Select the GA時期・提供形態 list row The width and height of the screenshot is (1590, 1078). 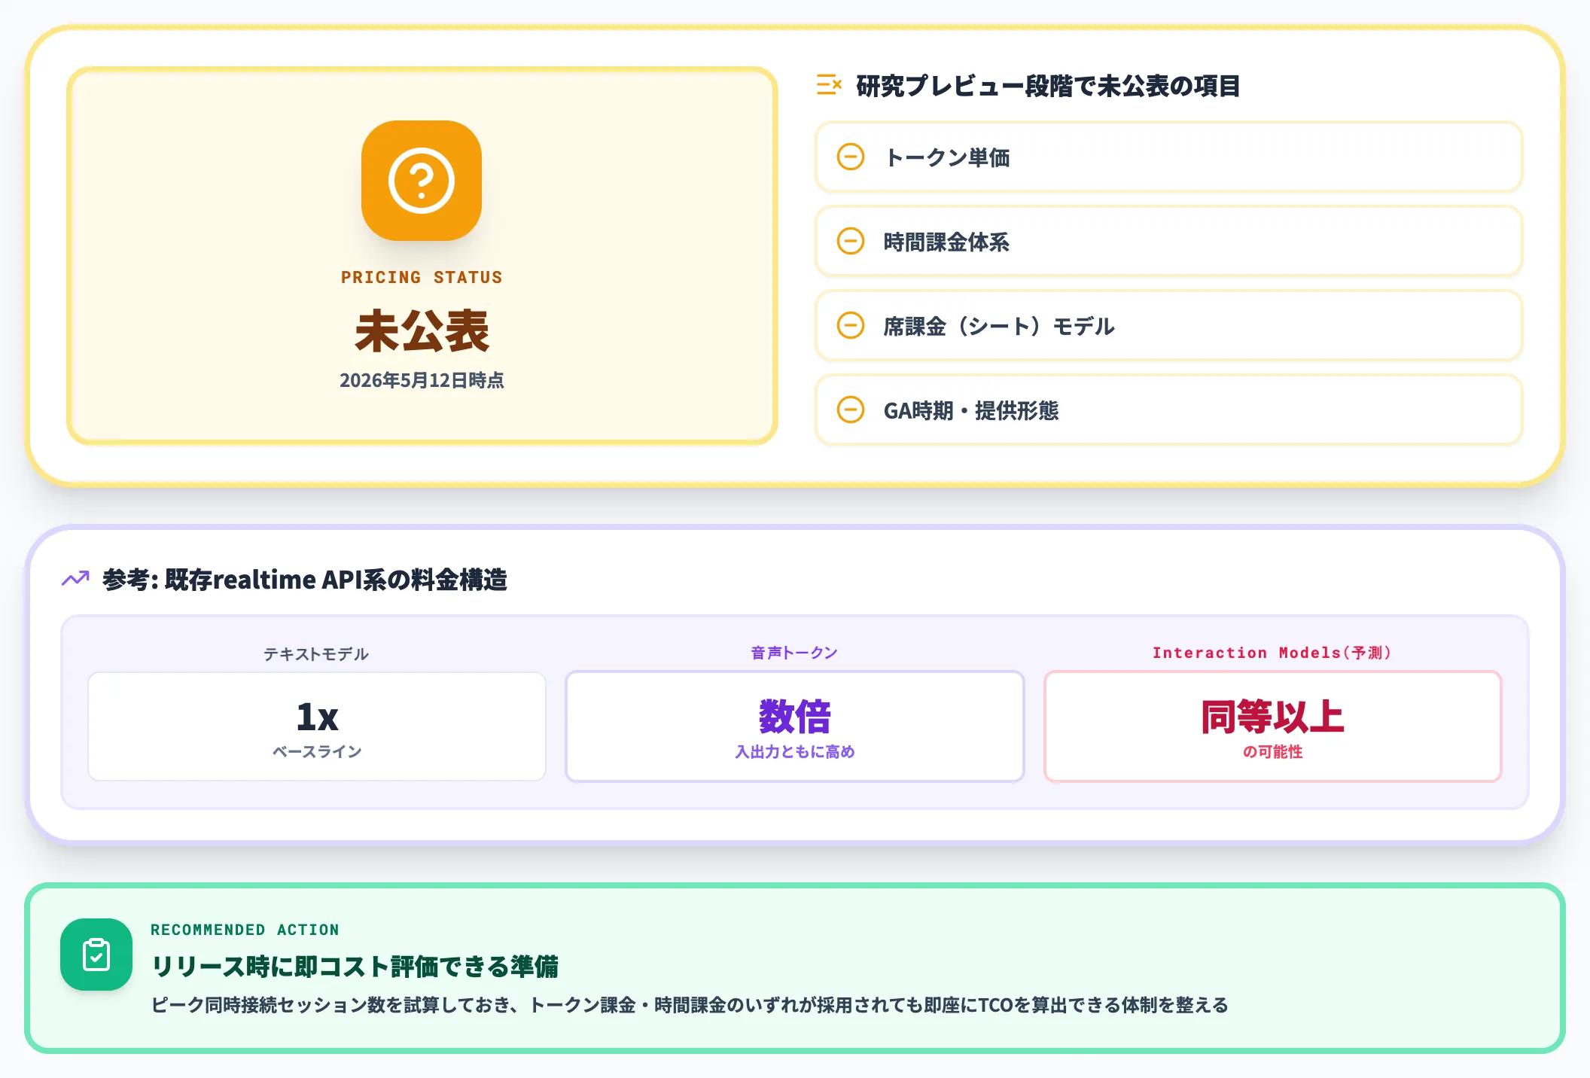[x=1169, y=410]
